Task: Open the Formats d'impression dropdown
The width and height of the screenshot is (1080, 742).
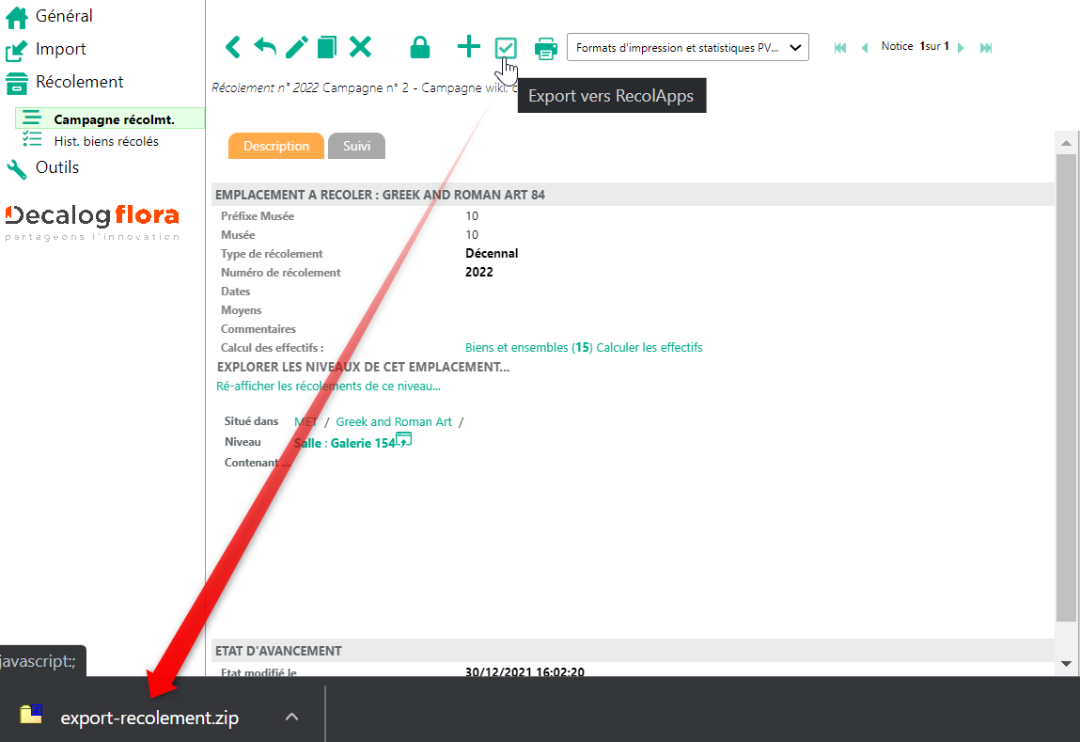Action: (x=687, y=47)
